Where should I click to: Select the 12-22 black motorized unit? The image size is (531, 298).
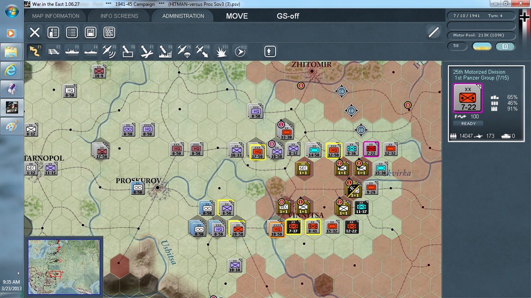(351, 227)
